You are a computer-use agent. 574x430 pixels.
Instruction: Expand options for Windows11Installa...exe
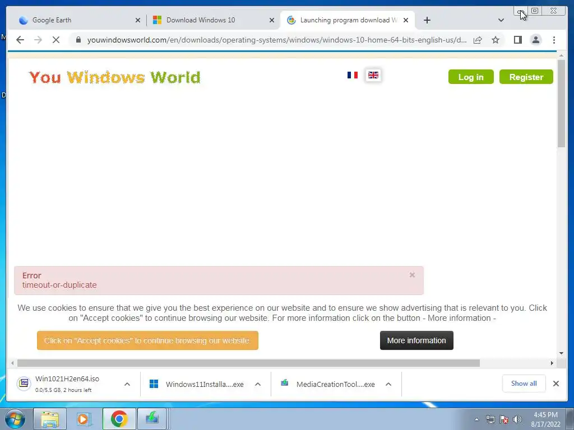(x=258, y=384)
